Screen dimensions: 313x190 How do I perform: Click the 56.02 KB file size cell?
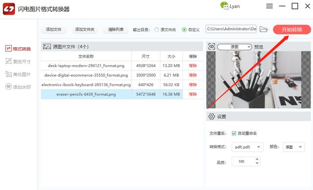click(171, 85)
